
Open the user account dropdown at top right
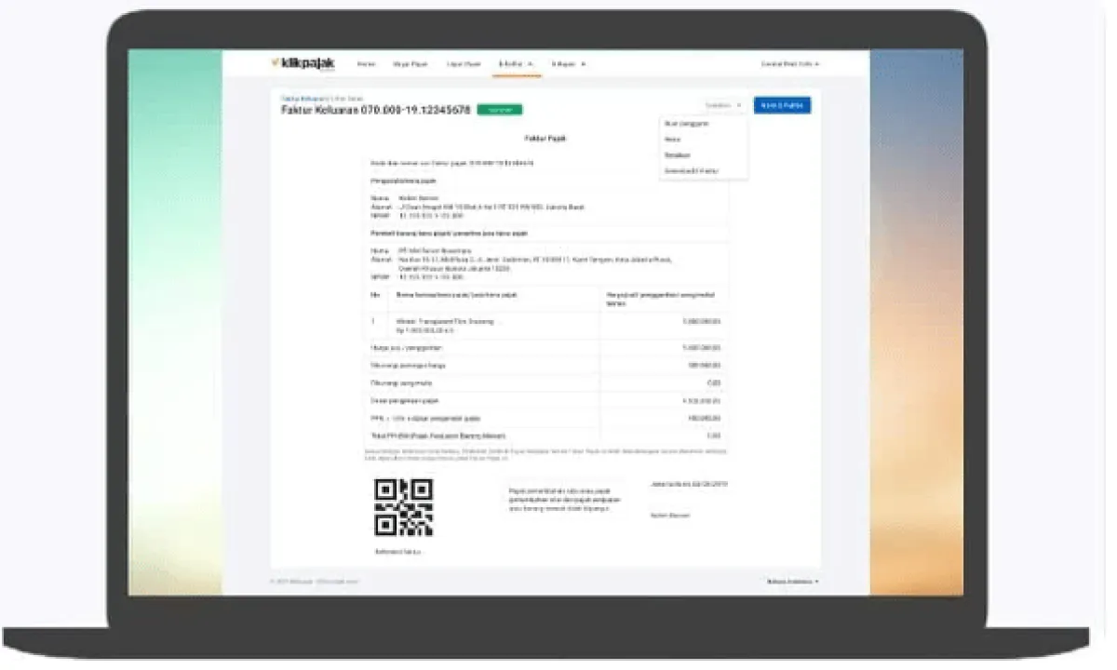coord(790,64)
